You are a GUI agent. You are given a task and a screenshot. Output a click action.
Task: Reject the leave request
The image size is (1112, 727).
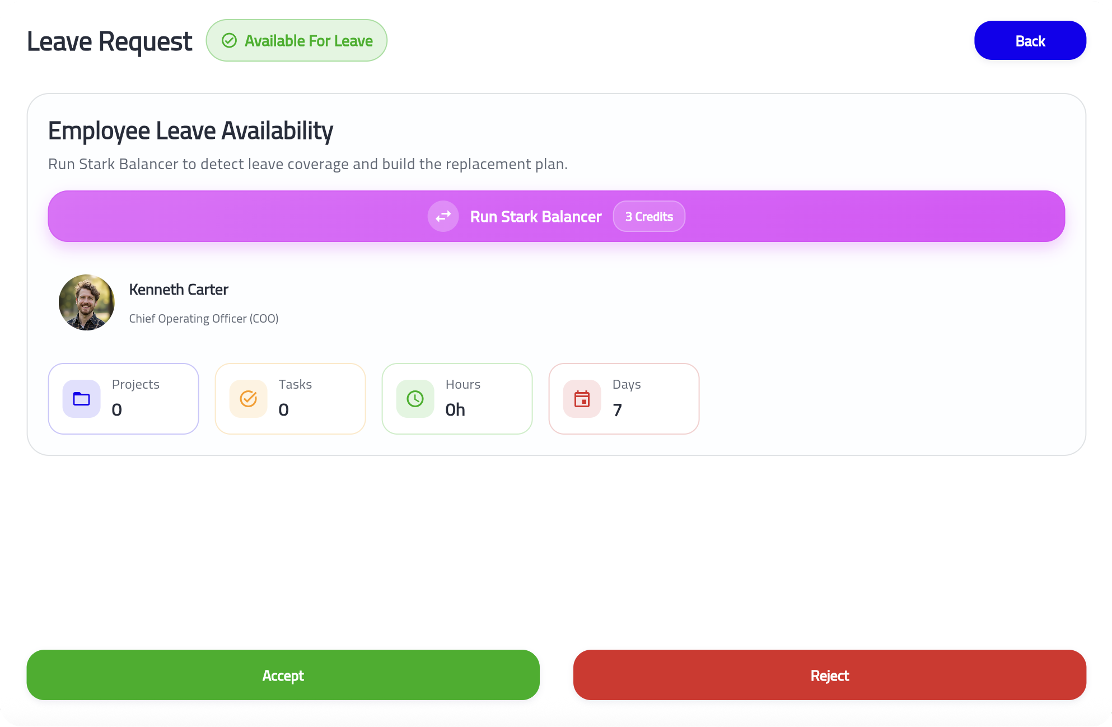pyautogui.click(x=829, y=675)
